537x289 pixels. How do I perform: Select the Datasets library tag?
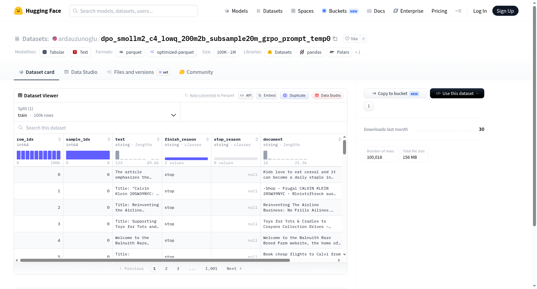[x=280, y=52]
